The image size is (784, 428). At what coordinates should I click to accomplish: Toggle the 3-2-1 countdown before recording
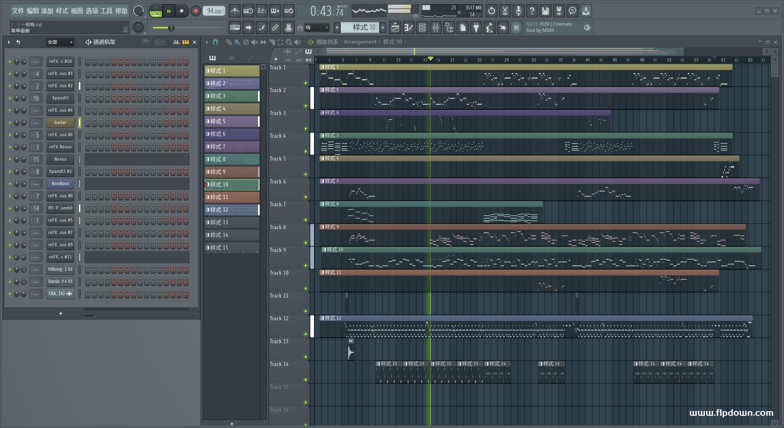[x=261, y=11]
